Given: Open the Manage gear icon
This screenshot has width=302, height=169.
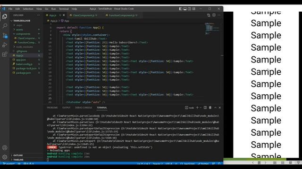Looking at the screenshot, I should point(5,157).
